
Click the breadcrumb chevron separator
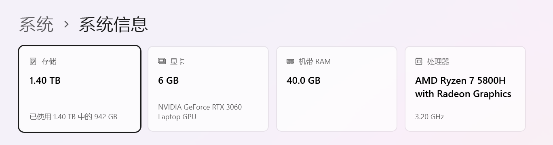[67, 25]
